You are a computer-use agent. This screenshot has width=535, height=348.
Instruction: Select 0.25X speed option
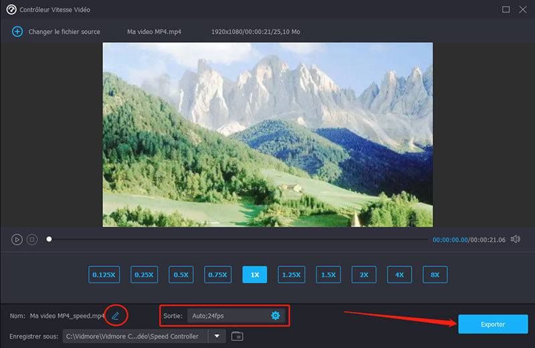point(143,275)
